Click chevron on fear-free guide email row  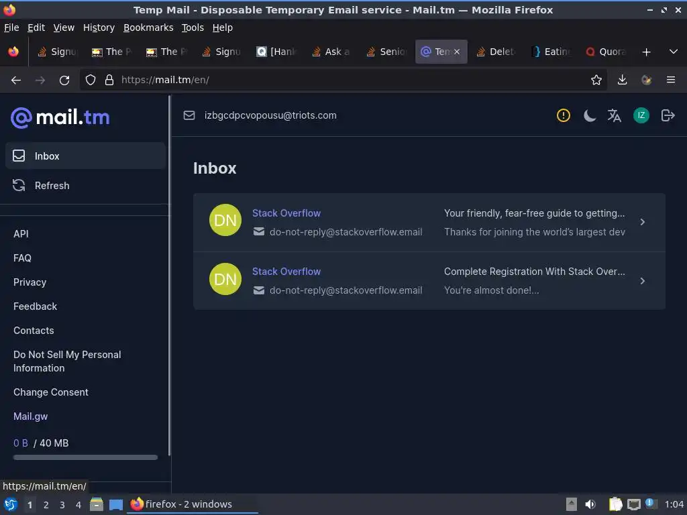642,222
